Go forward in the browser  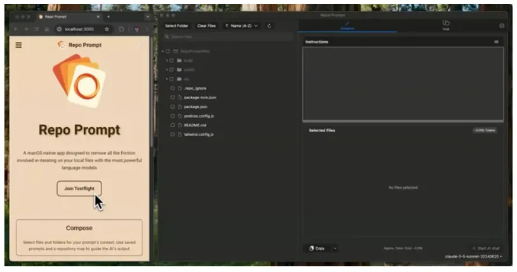[x=25, y=29]
